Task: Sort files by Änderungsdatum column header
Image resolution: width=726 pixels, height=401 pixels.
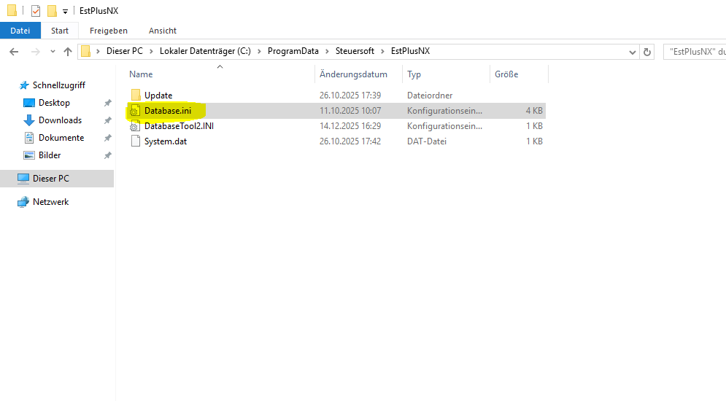Action: 353,74
